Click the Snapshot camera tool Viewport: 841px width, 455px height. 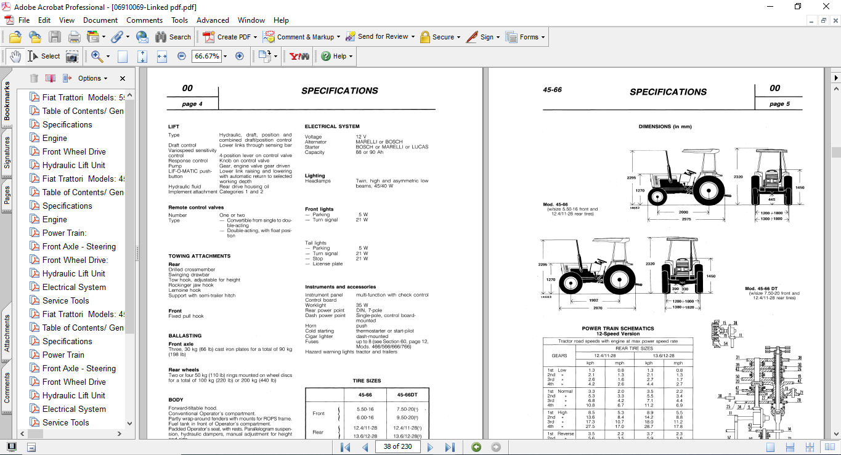coord(72,56)
